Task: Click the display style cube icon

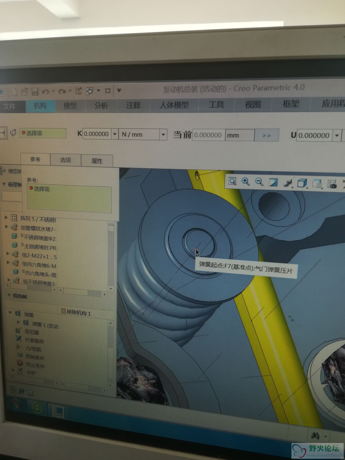Action: click(302, 183)
